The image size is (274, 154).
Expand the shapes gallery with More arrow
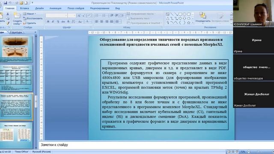click(193, 23)
